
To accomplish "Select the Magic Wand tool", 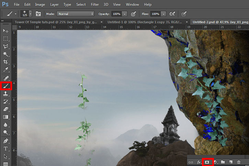I will [6, 54].
